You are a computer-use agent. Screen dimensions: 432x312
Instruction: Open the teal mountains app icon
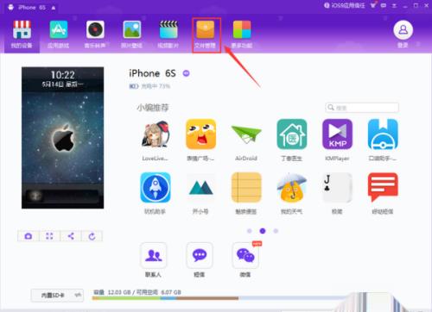(200, 188)
